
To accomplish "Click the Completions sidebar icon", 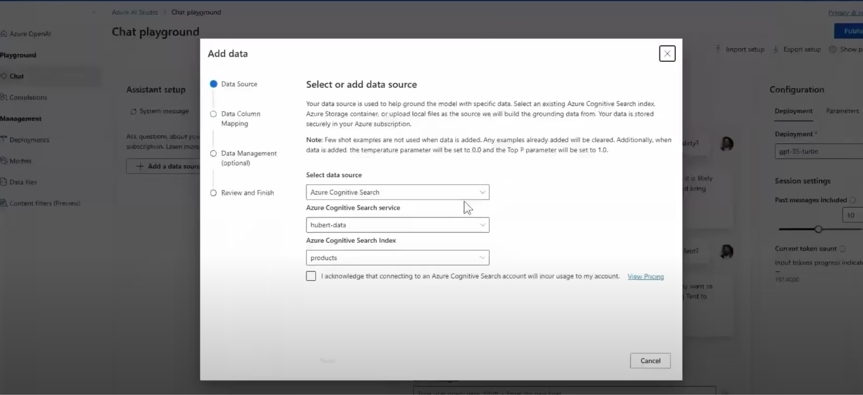I will coord(4,97).
